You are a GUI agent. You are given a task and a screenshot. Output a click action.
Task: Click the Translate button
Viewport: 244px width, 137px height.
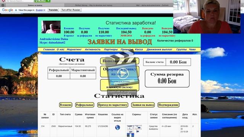53,10
